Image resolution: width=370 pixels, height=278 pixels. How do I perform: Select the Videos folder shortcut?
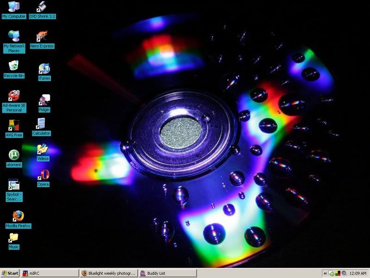coord(43,152)
